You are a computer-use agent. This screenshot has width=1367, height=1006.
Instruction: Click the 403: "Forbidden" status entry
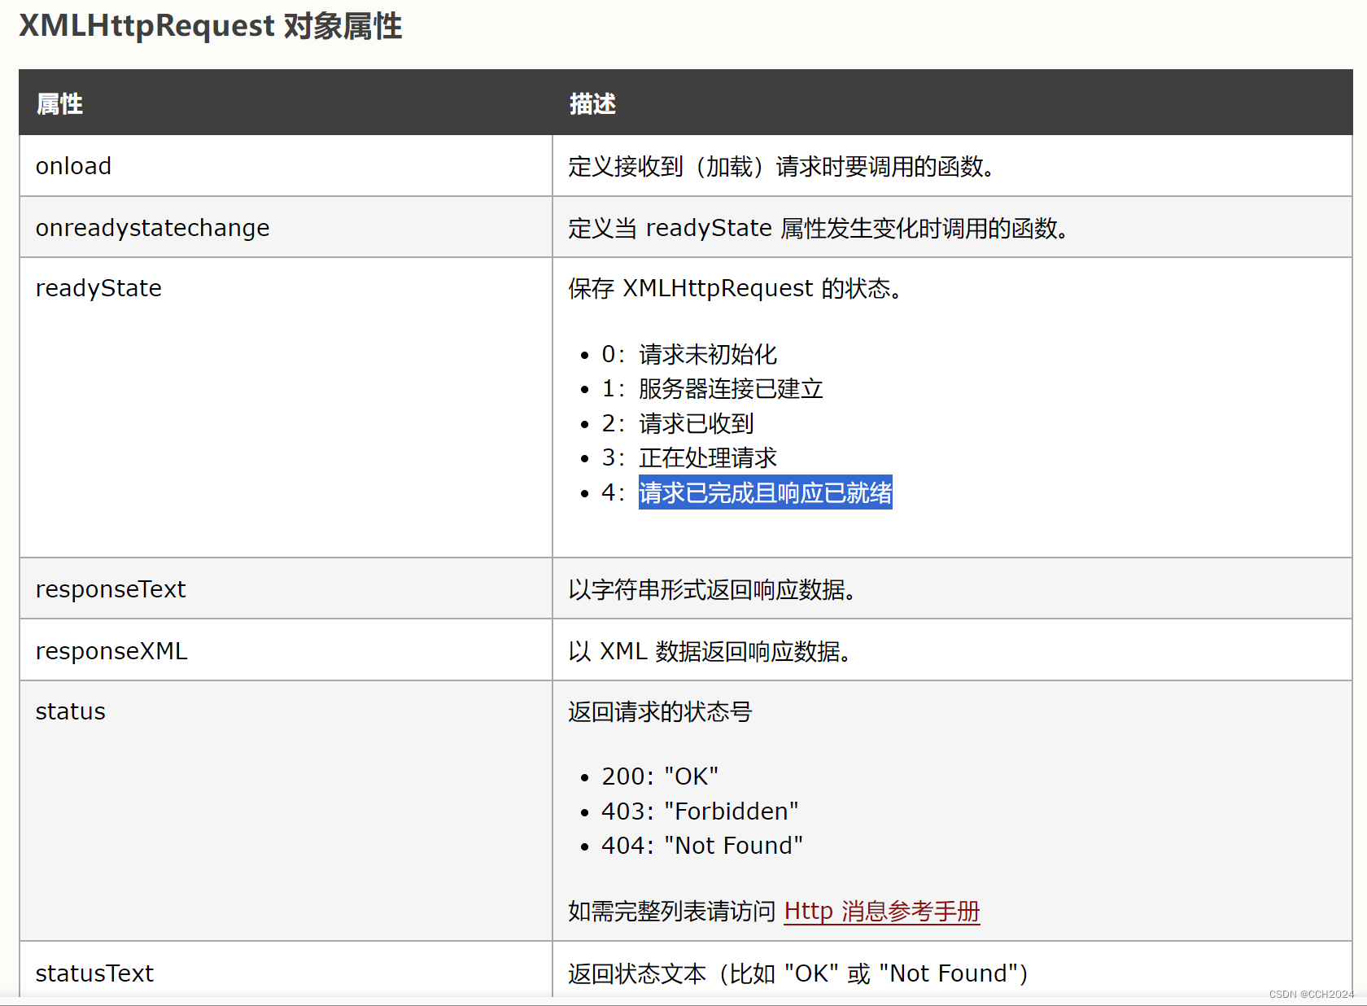pyautogui.click(x=698, y=811)
